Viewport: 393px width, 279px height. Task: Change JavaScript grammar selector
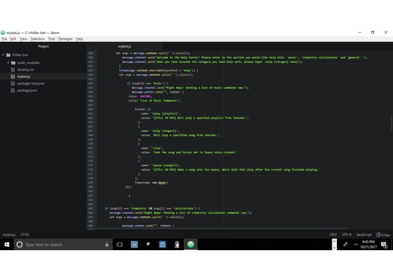[364, 235]
